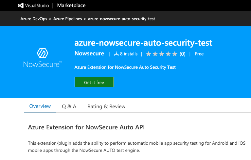Click the (0) review count
This screenshot has width=251, height=160.
183,54
